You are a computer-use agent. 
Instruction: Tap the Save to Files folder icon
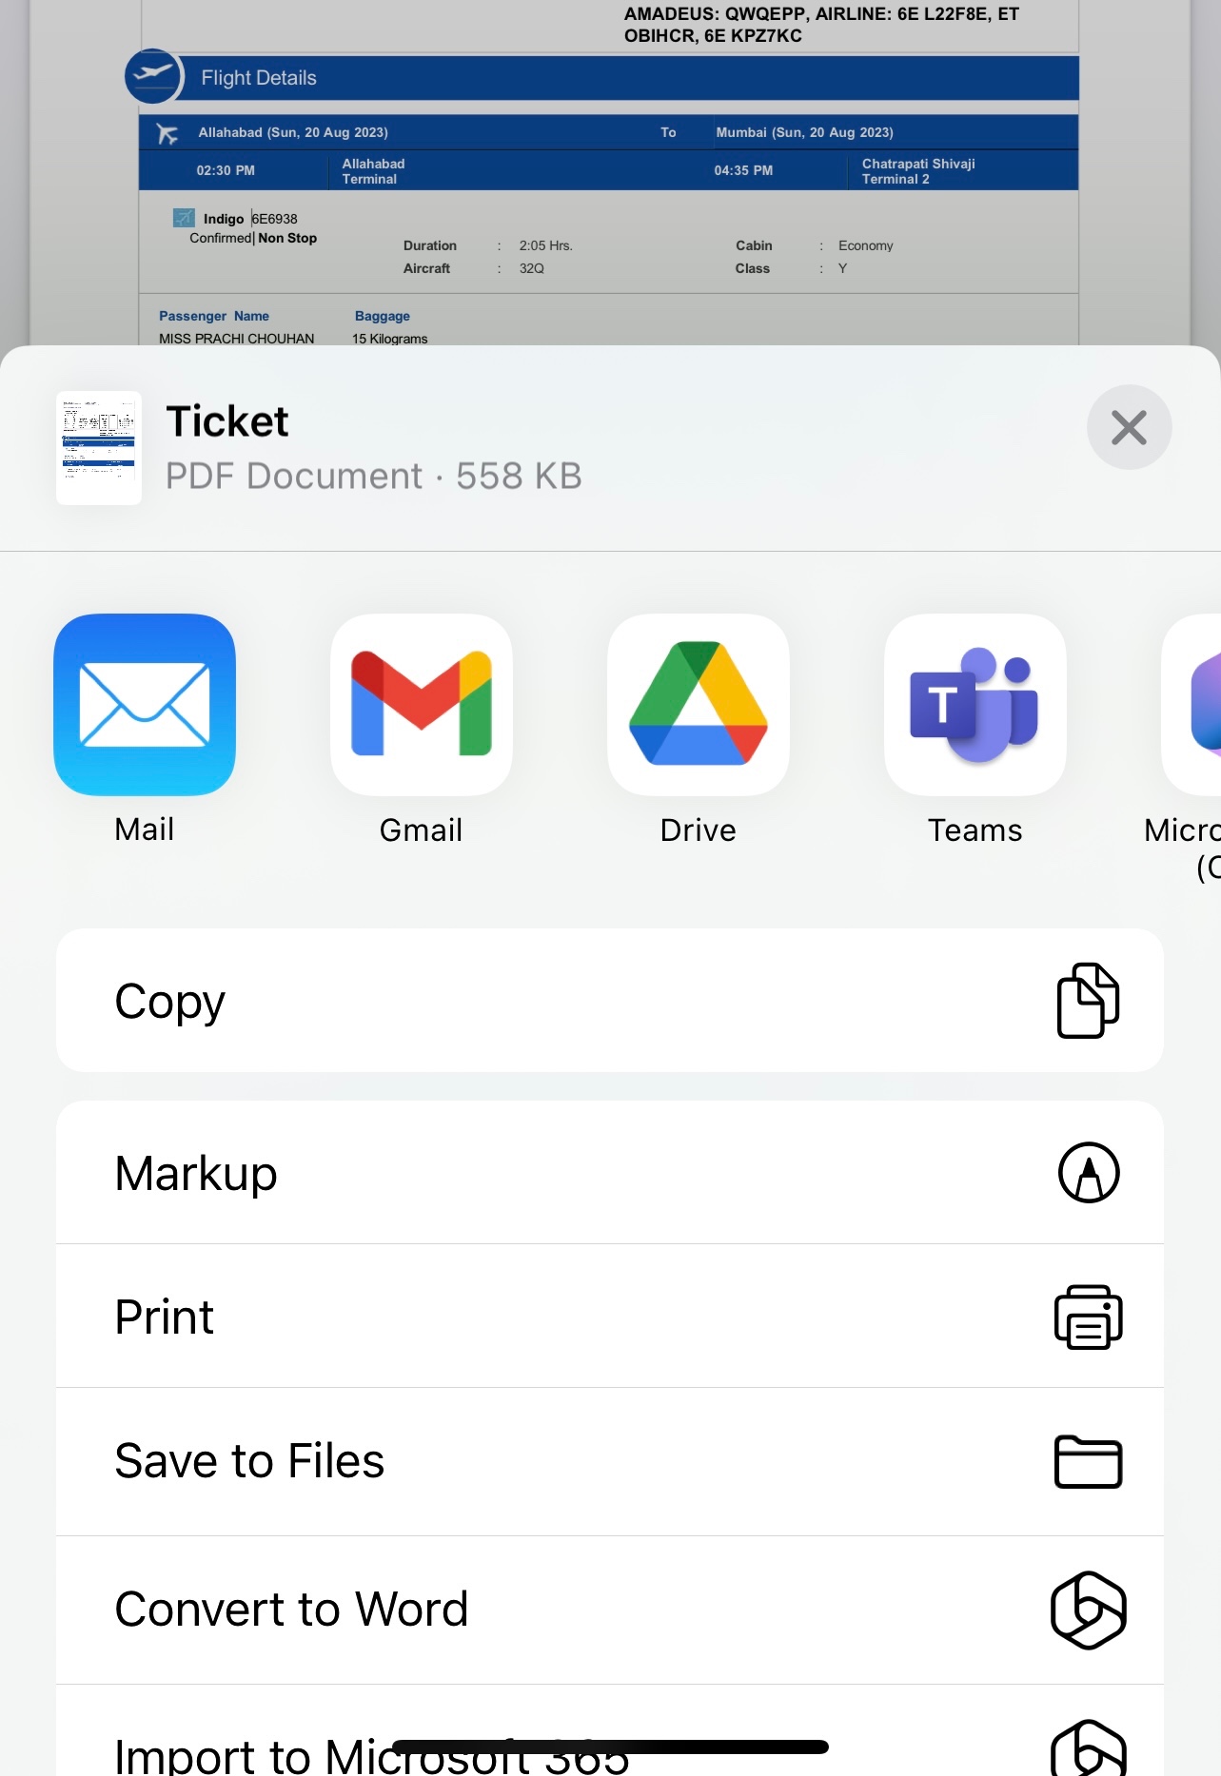[x=1089, y=1461]
